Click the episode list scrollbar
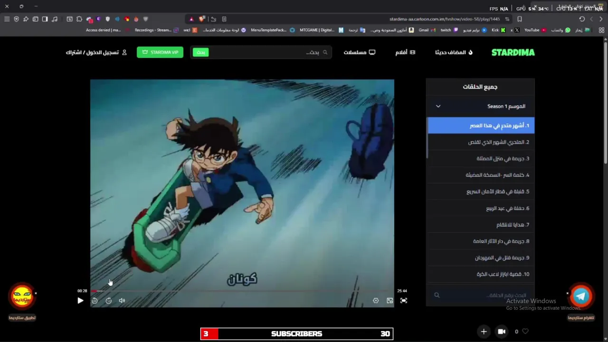 [427, 138]
